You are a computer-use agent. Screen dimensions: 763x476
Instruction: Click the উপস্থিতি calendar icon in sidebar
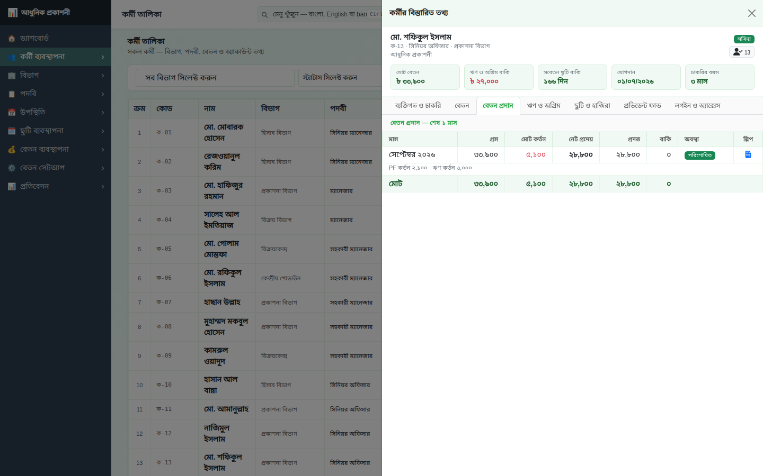12,112
